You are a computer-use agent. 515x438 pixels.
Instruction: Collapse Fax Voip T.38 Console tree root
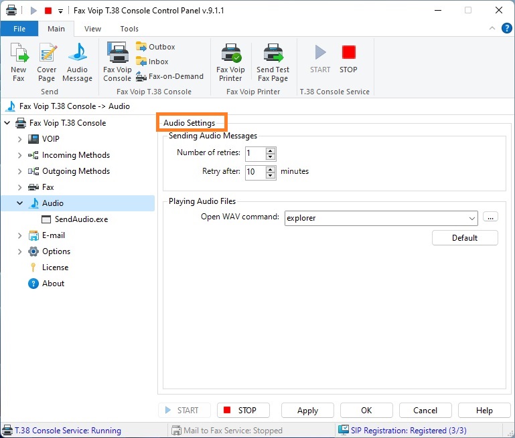point(7,123)
